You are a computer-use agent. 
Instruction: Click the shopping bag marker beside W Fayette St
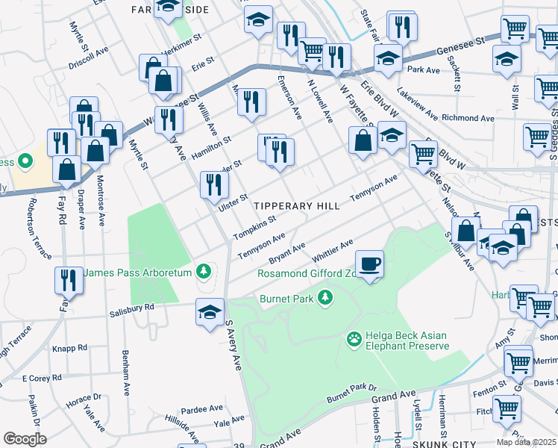(x=363, y=141)
